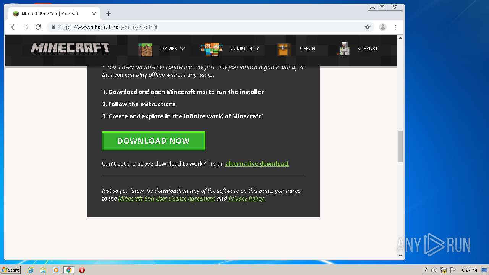The height and width of the screenshot is (275, 489).
Task: Click the Chrome taskbar icon
Action: (69, 270)
